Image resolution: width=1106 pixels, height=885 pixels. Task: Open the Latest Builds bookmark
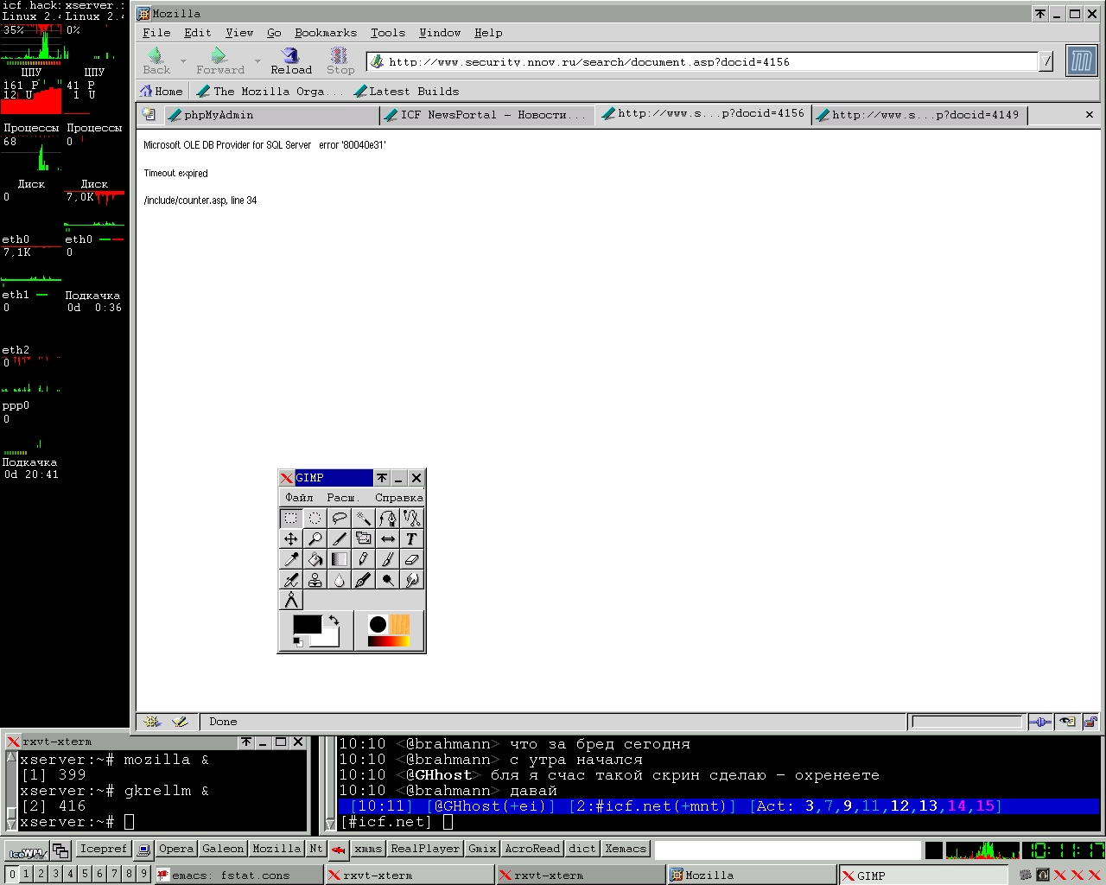point(406,92)
